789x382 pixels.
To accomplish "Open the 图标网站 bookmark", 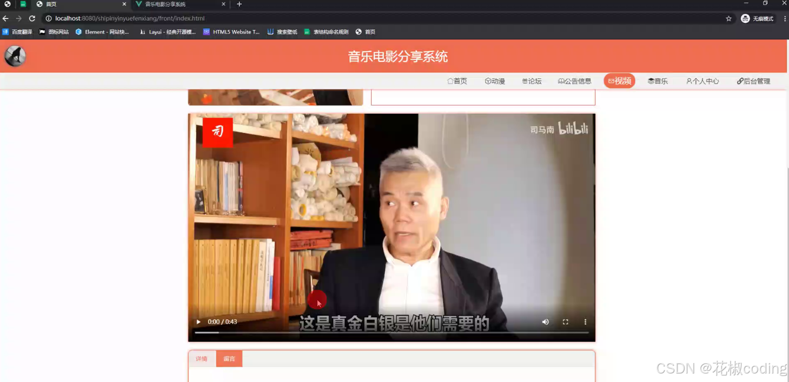I will pyautogui.click(x=54, y=32).
